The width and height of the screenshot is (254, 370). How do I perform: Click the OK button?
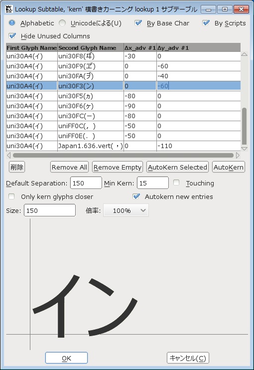(66, 358)
